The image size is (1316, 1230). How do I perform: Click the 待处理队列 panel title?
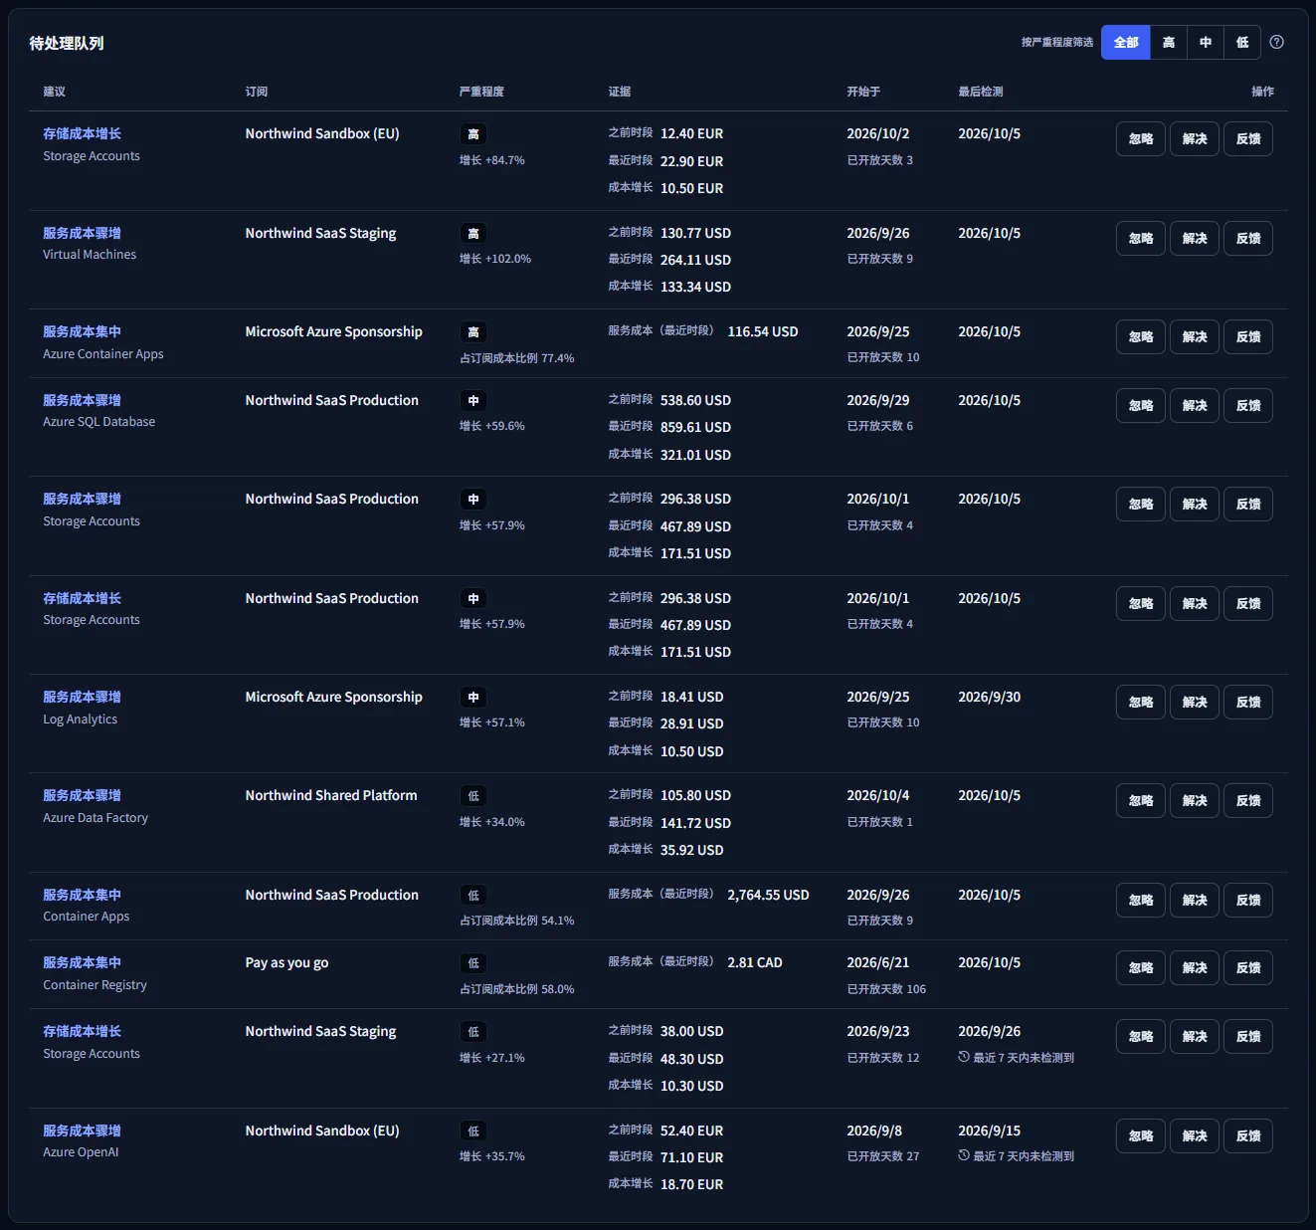point(67,43)
